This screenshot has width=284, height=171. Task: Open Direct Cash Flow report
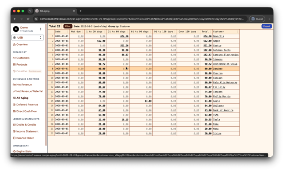25,111
